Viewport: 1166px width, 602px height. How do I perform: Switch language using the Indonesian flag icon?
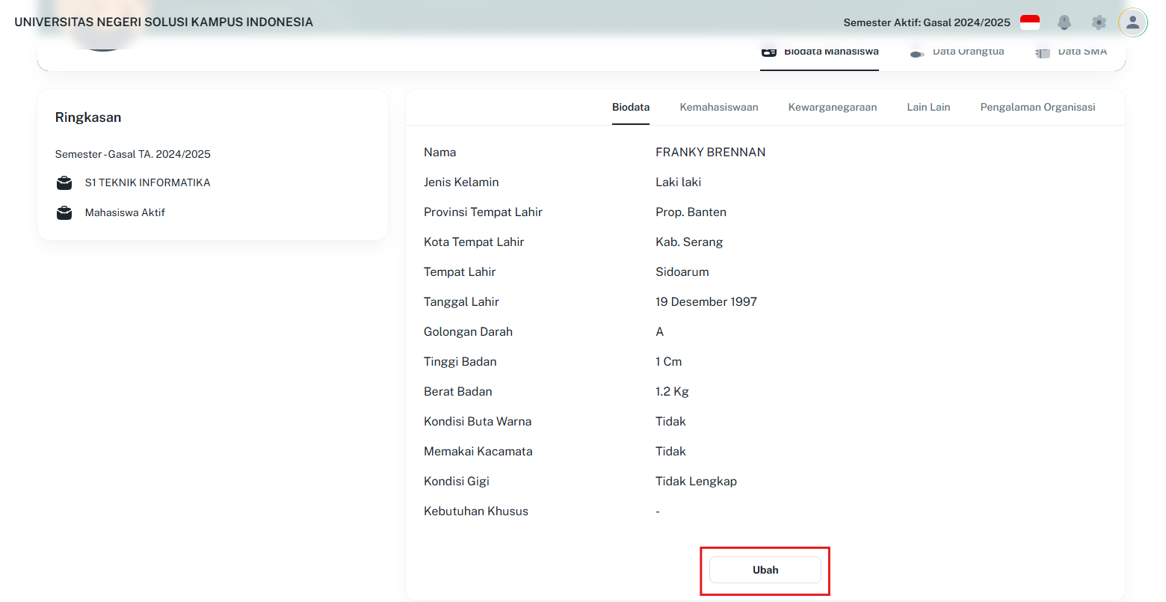click(1030, 22)
